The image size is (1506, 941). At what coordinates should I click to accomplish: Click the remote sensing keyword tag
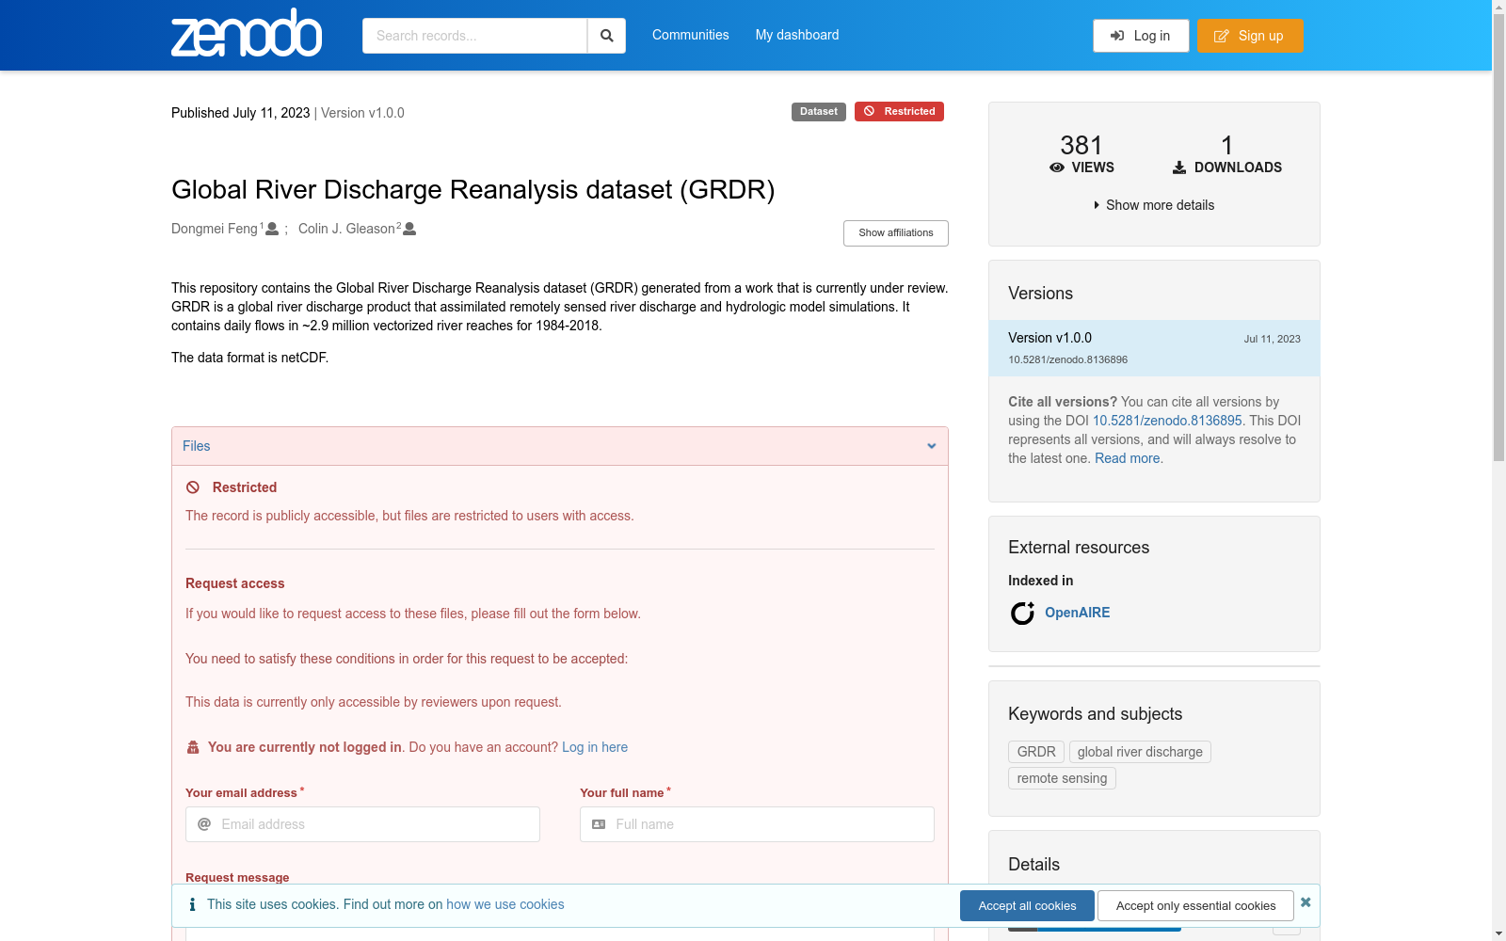point(1062,778)
